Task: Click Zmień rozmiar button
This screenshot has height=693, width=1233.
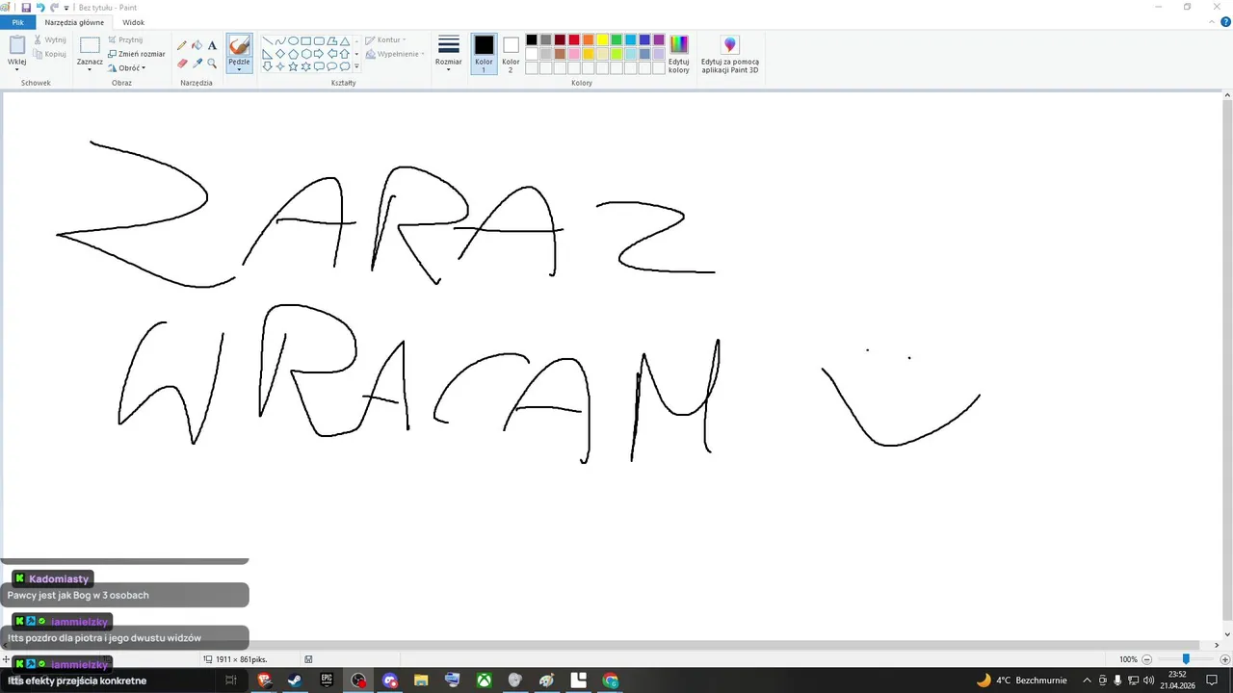Action: (x=136, y=54)
